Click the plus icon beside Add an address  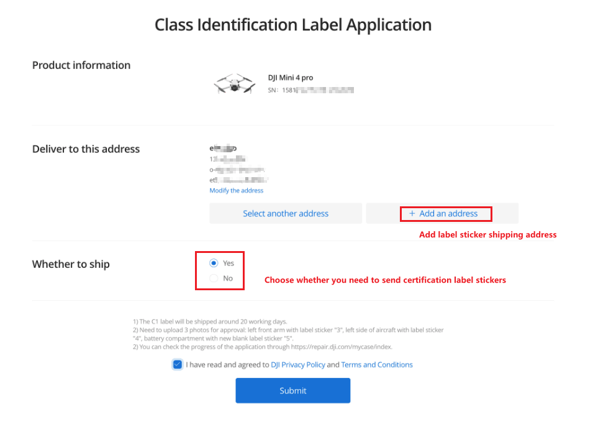(x=412, y=214)
